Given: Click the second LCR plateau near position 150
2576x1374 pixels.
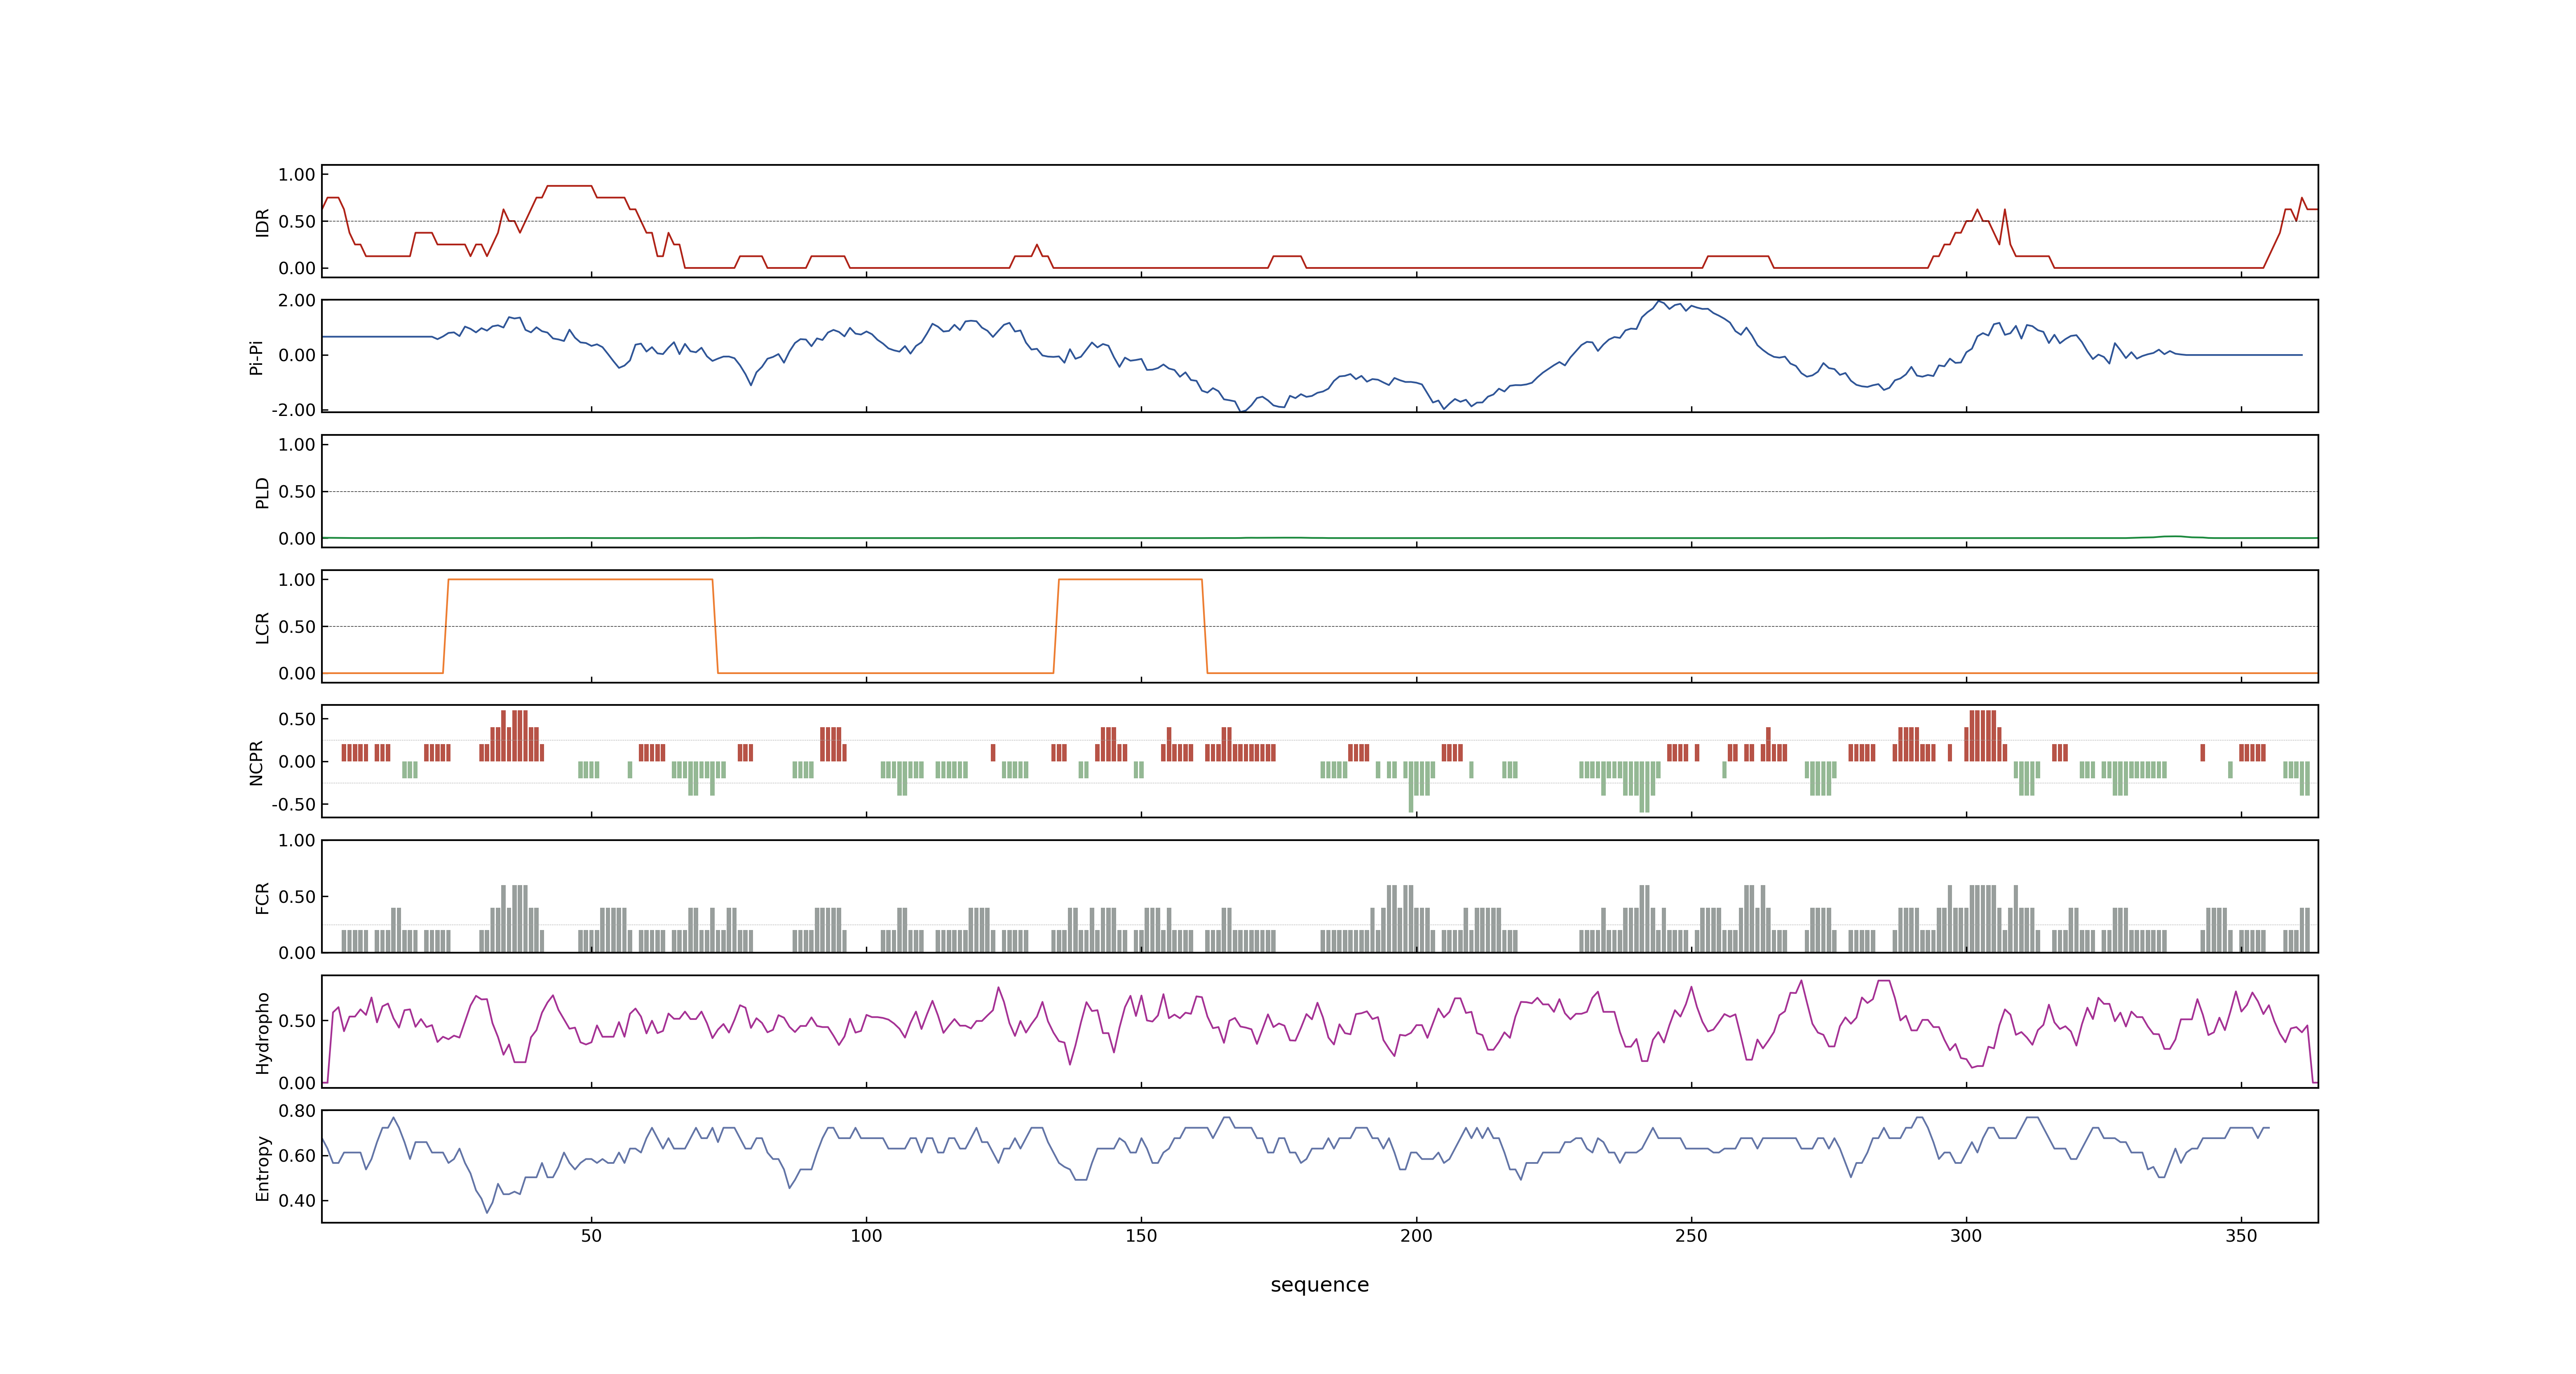Looking at the screenshot, I should click(1130, 579).
